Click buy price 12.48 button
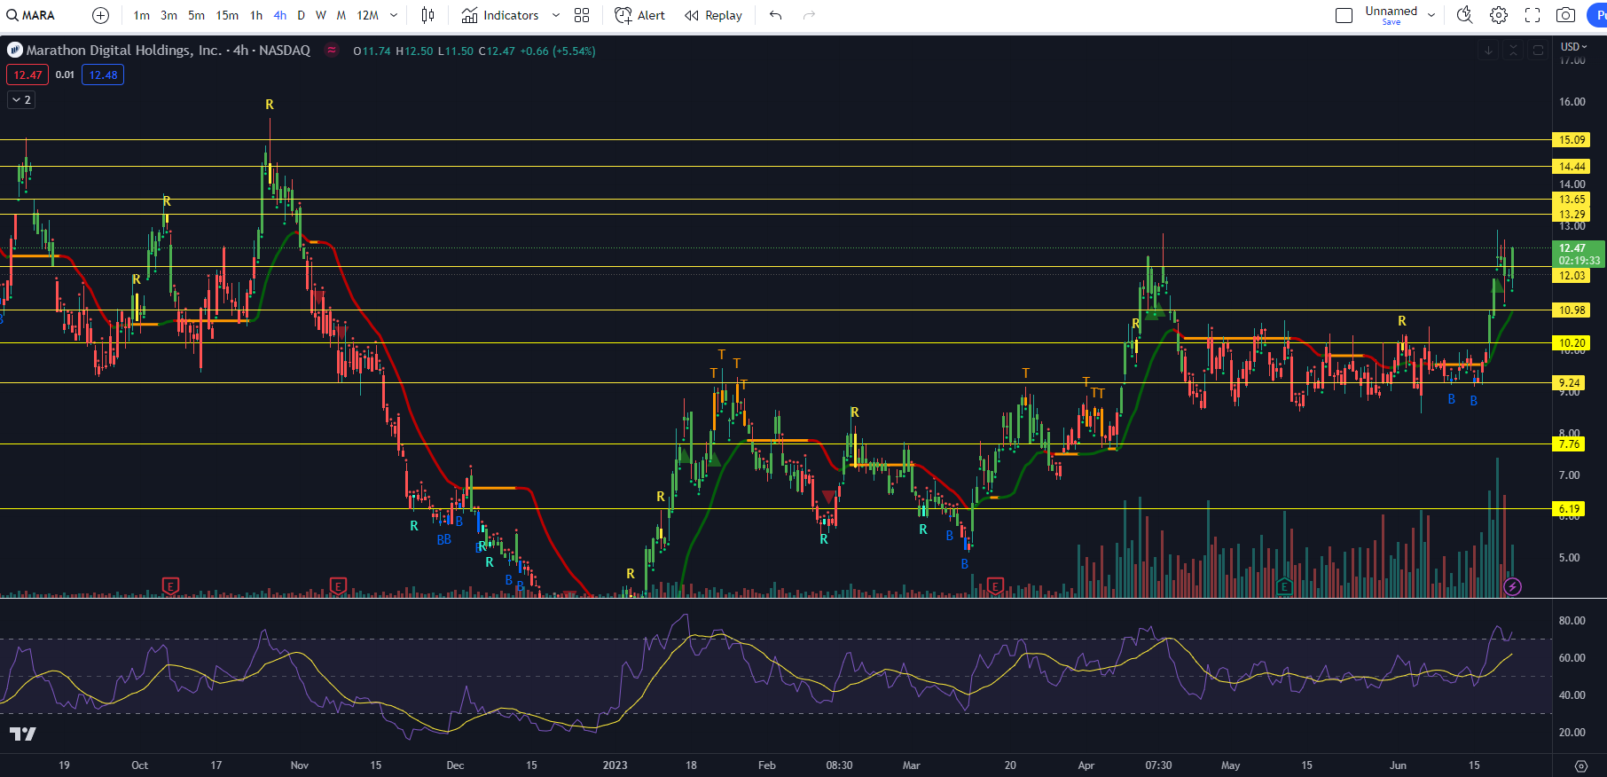The height and width of the screenshot is (777, 1607). click(103, 75)
